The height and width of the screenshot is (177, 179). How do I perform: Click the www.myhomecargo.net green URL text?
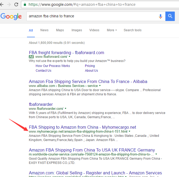coord(78,132)
